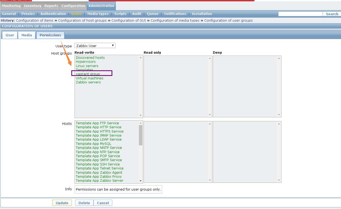The width and height of the screenshot is (341, 209).
Task: Click Hosts Deny list scroll-down arrow
Action: coord(279,180)
